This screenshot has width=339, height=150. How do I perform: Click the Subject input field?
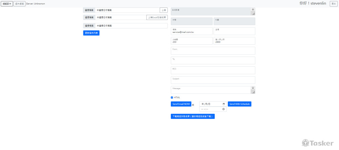coord(213,80)
